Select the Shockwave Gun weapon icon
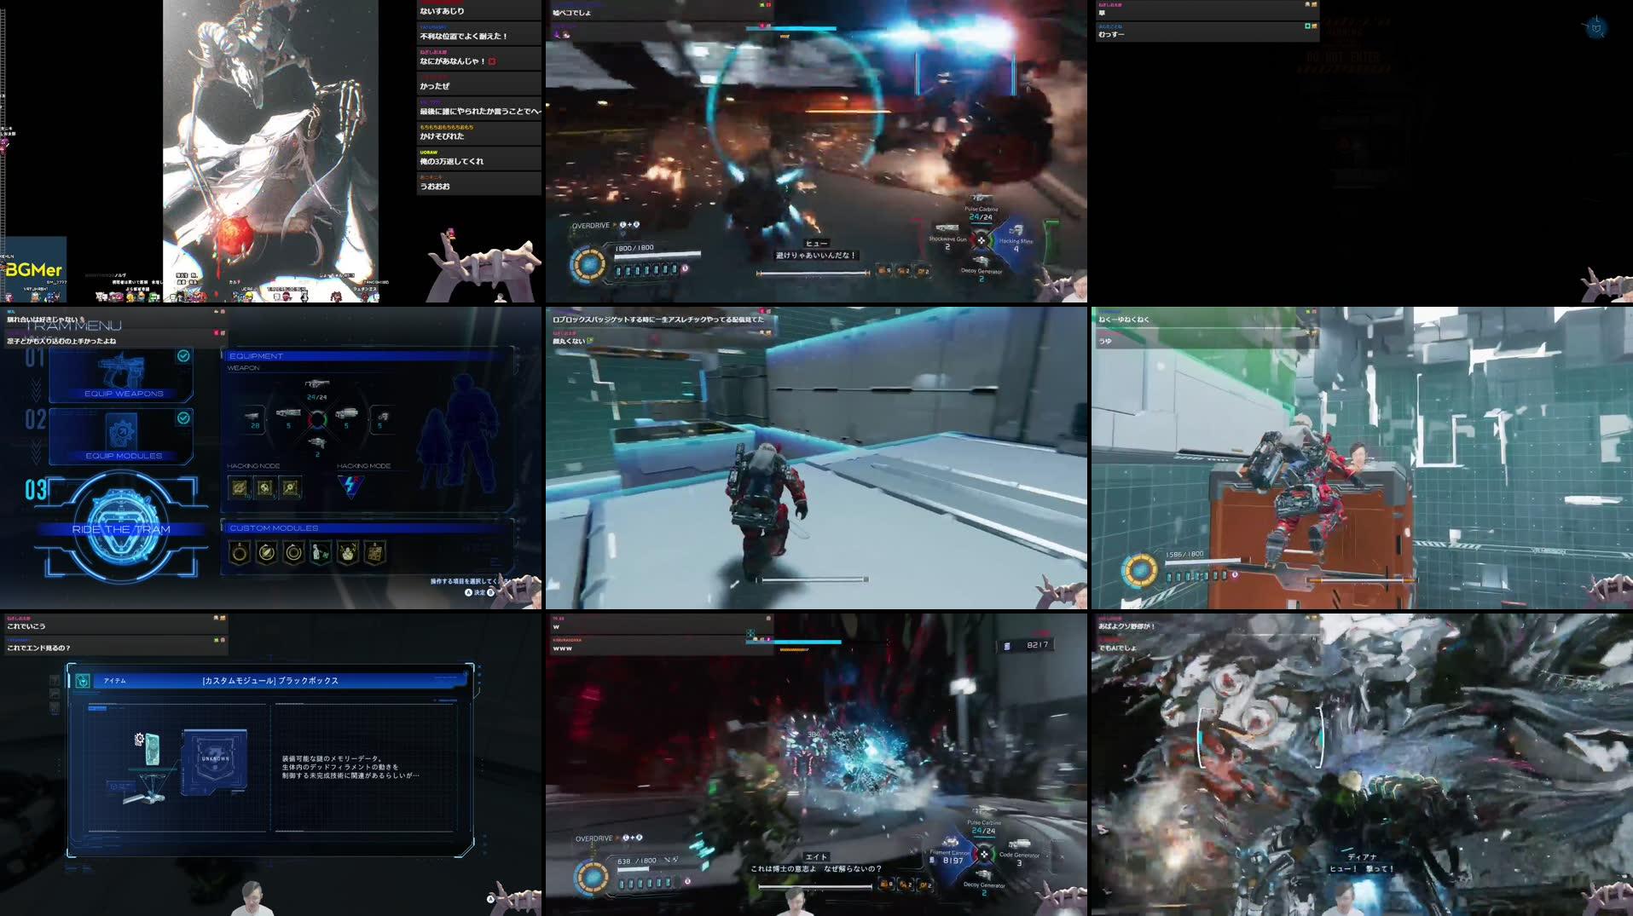Screen dimensions: 1633x916 pos(947,228)
